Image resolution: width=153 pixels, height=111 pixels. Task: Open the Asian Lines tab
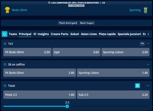[89, 34]
